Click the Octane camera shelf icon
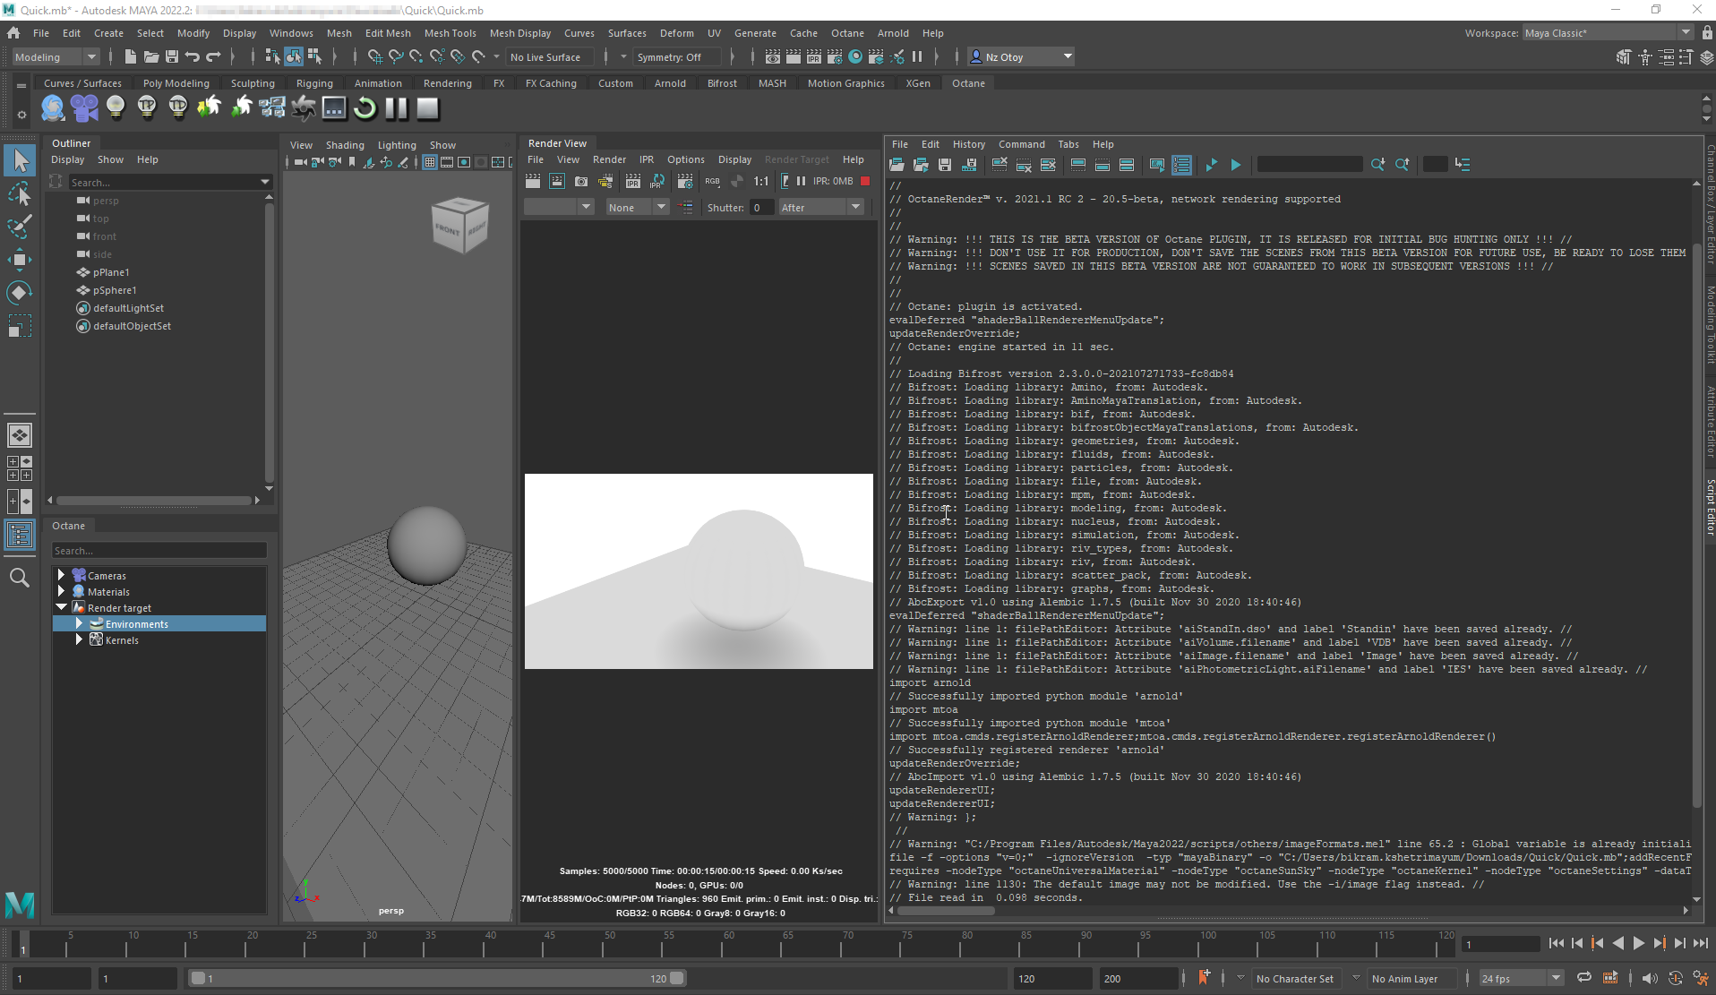The height and width of the screenshot is (995, 1716). 84,108
